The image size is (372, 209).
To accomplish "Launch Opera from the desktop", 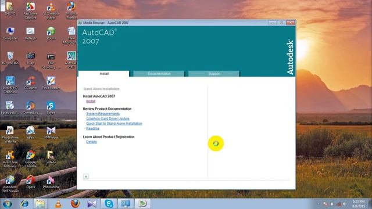I will tap(30, 182).
